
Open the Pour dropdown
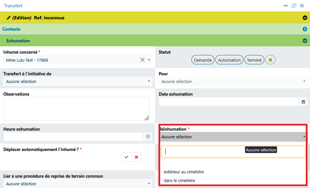233,81
